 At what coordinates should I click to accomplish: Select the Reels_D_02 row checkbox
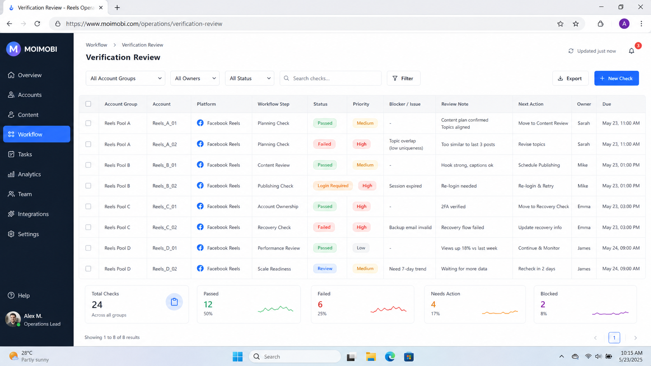[88, 269]
